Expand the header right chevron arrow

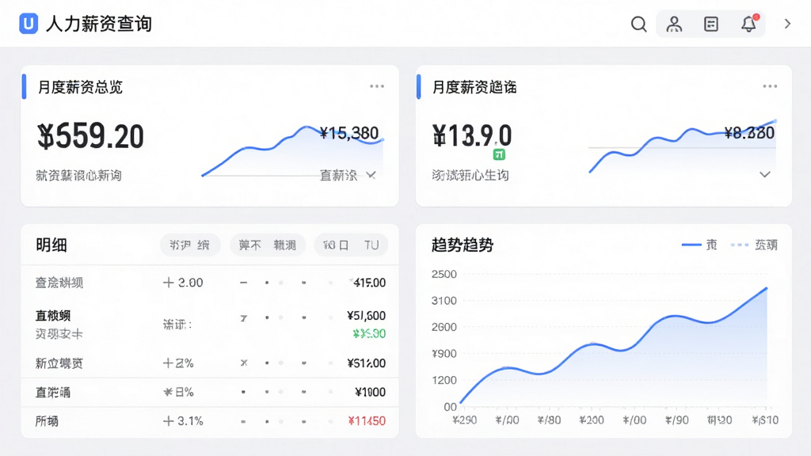pyautogui.click(x=787, y=24)
